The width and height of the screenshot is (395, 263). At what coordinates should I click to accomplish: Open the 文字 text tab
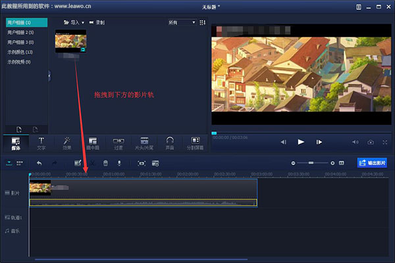41,143
